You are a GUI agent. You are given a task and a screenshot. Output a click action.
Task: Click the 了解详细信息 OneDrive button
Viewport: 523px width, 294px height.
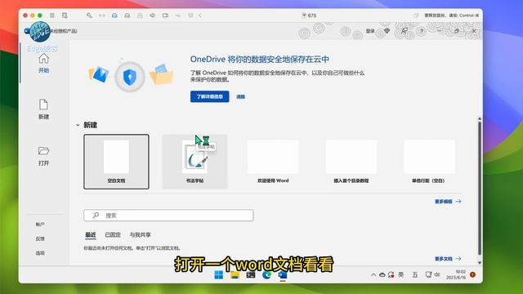point(209,96)
